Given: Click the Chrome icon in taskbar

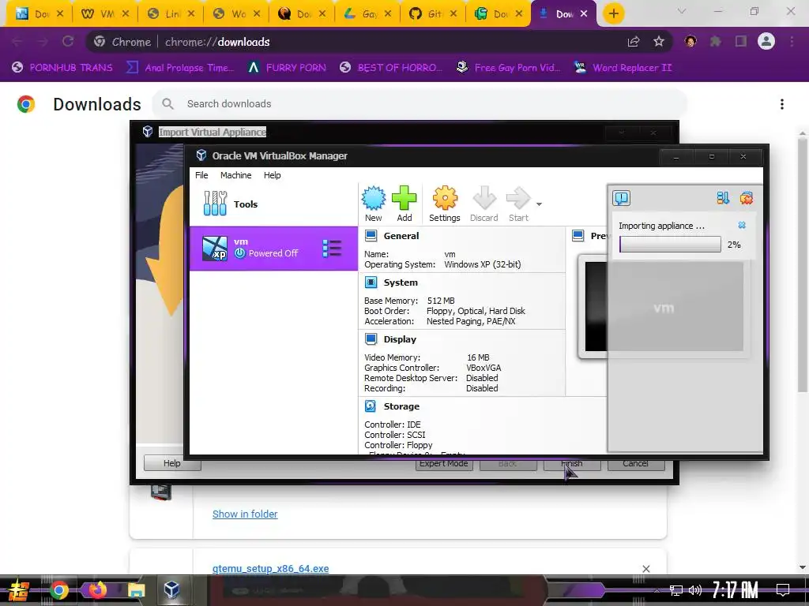Looking at the screenshot, I should click(x=58, y=590).
